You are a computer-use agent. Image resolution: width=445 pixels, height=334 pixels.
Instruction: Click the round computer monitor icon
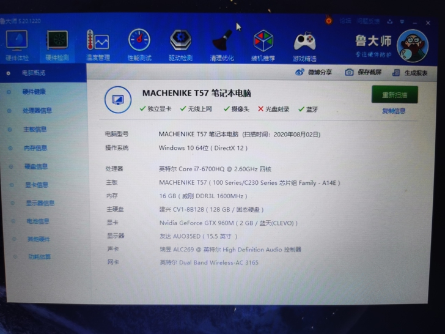point(118,100)
